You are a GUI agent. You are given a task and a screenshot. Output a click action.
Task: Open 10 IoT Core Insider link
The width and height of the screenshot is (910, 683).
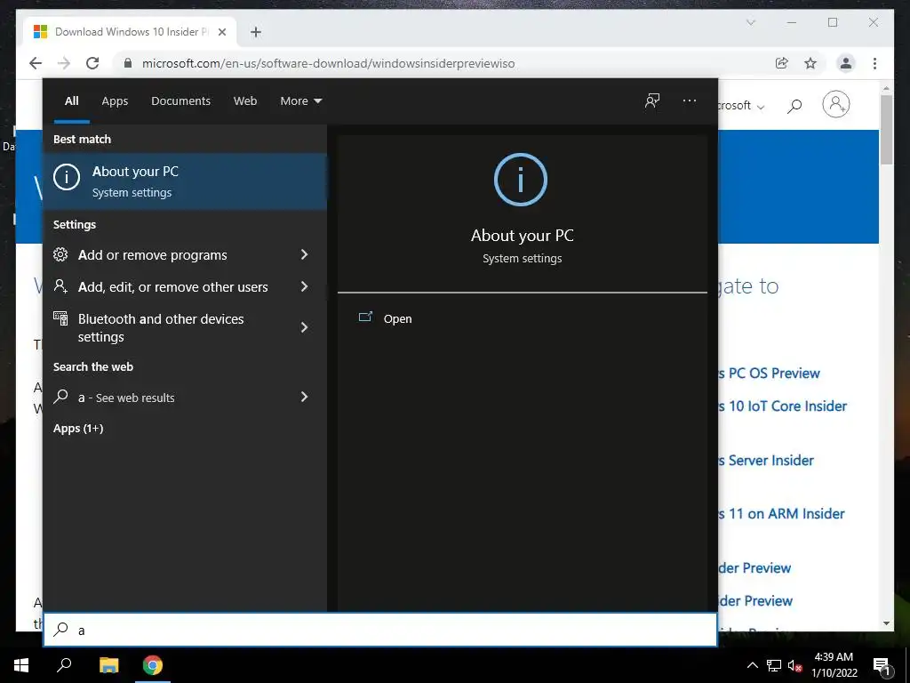(783, 406)
